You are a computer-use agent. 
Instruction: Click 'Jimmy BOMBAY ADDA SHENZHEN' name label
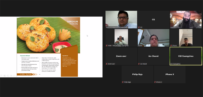(x=117, y=27)
